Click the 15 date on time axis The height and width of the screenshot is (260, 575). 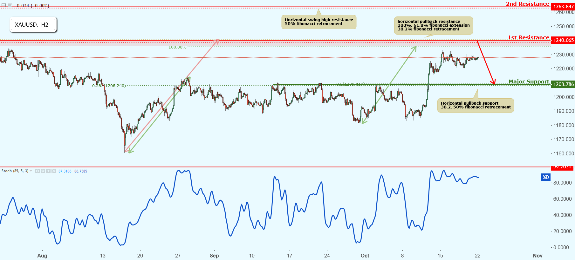point(440,256)
